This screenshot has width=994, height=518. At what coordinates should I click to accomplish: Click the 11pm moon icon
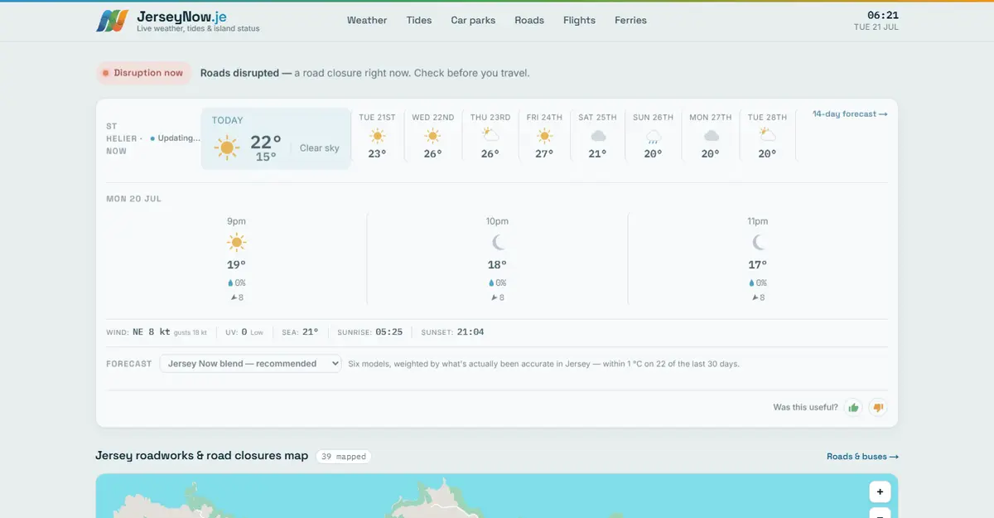pyautogui.click(x=758, y=242)
